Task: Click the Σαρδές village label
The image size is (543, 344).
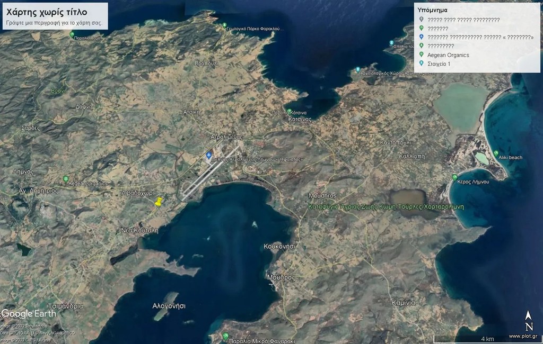Action: [x=30, y=128]
